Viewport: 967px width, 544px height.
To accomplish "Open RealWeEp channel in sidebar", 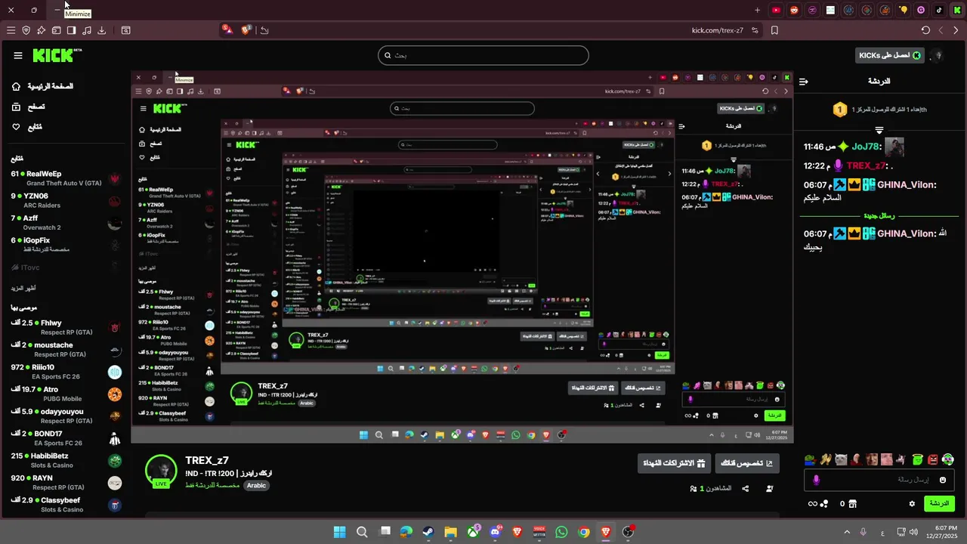I will coord(66,178).
